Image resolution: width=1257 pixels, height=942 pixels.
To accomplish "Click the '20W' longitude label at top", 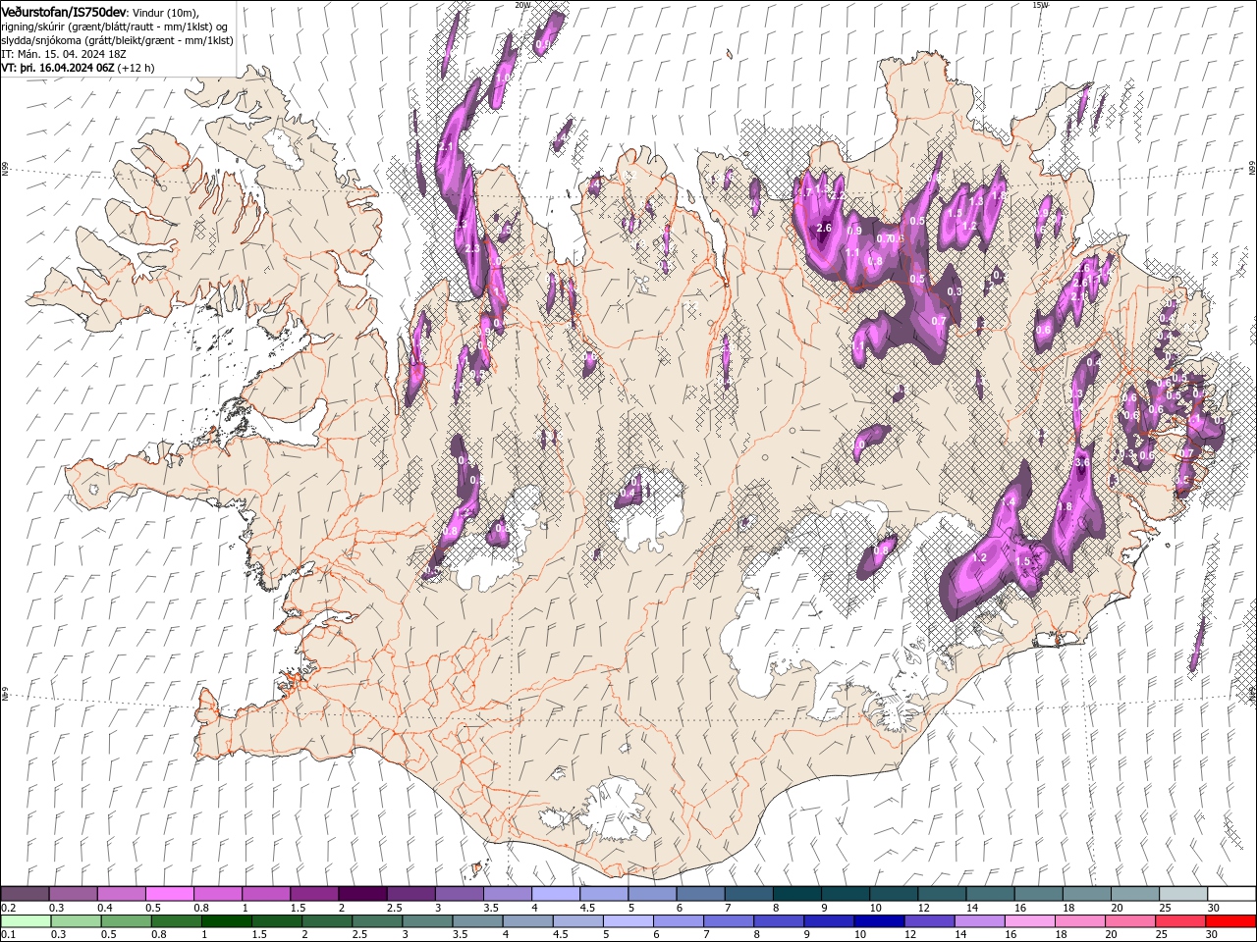I will click(521, 5).
